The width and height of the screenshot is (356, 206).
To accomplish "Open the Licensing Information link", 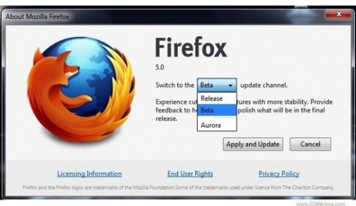I will click(x=89, y=174).
